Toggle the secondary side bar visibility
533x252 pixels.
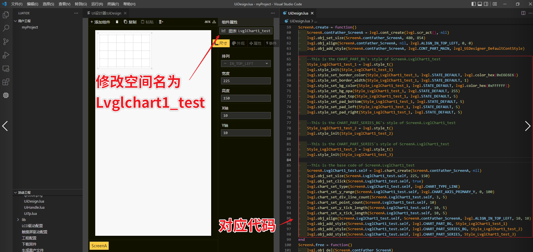tap(486, 4)
